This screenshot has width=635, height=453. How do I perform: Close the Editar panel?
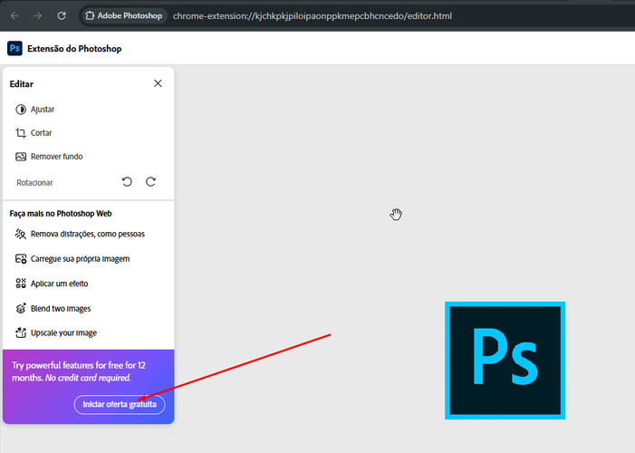158,83
